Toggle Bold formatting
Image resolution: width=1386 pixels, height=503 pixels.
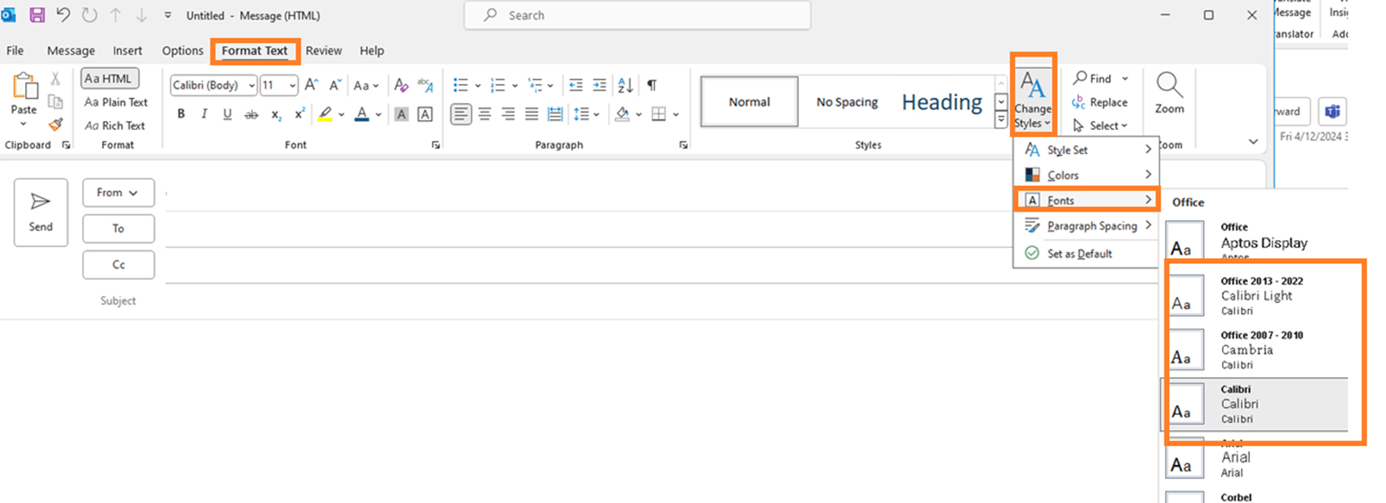click(x=181, y=113)
